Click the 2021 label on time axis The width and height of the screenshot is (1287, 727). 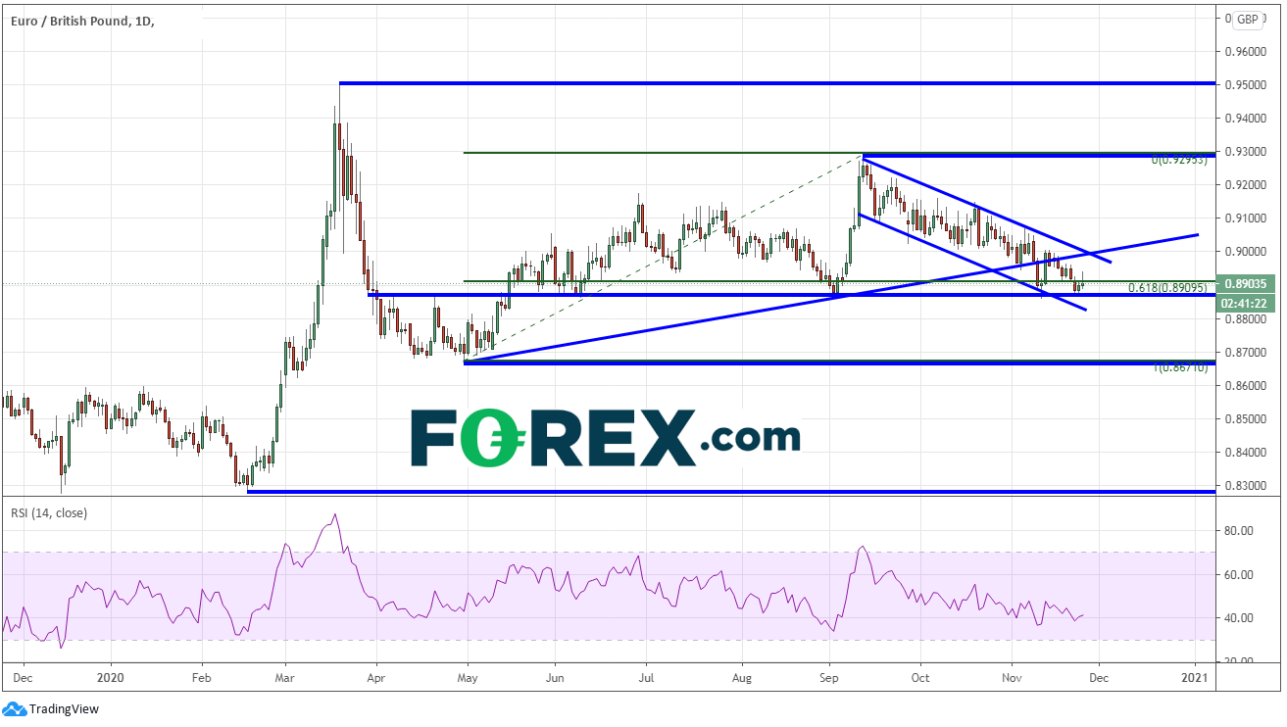pyautogui.click(x=1196, y=677)
